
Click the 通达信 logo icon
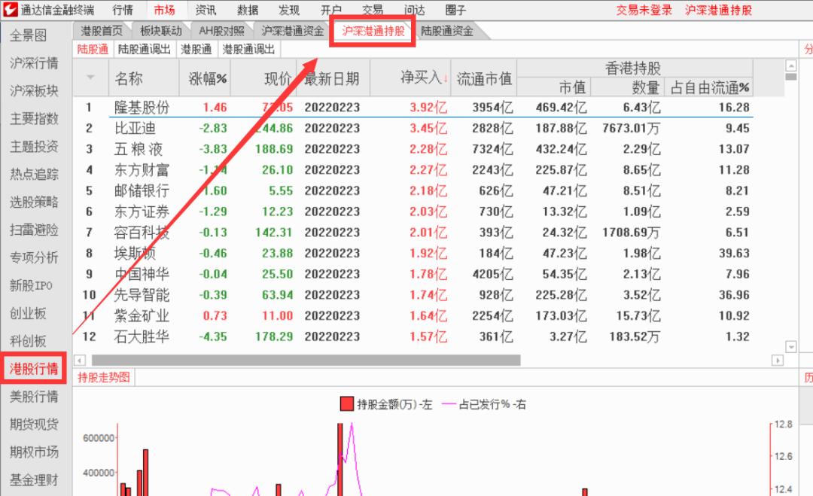11,10
